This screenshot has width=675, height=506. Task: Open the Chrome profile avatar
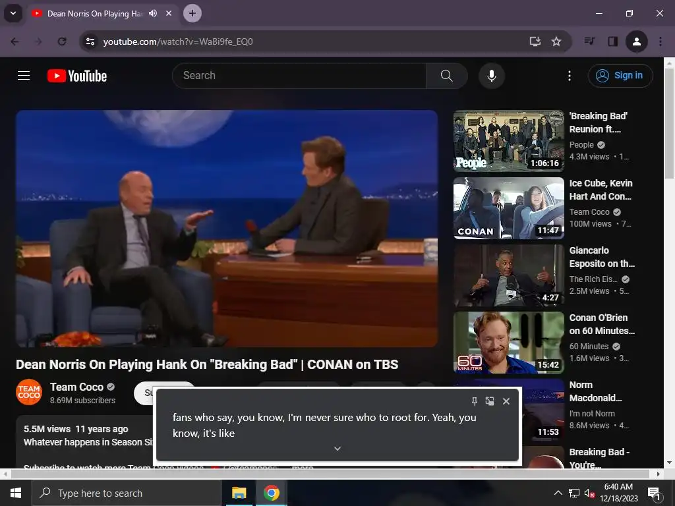click(x=636, y=42)
